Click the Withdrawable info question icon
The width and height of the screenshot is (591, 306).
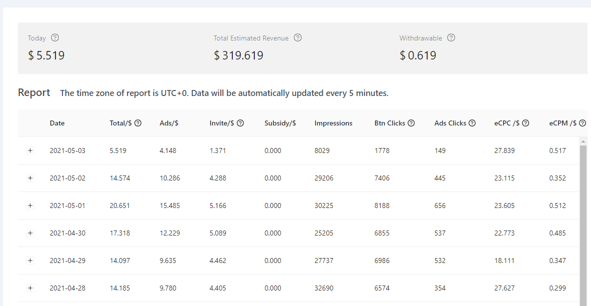[x=451, y=38]
